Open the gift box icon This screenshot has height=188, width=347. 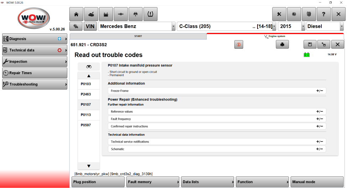coord(309,14)
